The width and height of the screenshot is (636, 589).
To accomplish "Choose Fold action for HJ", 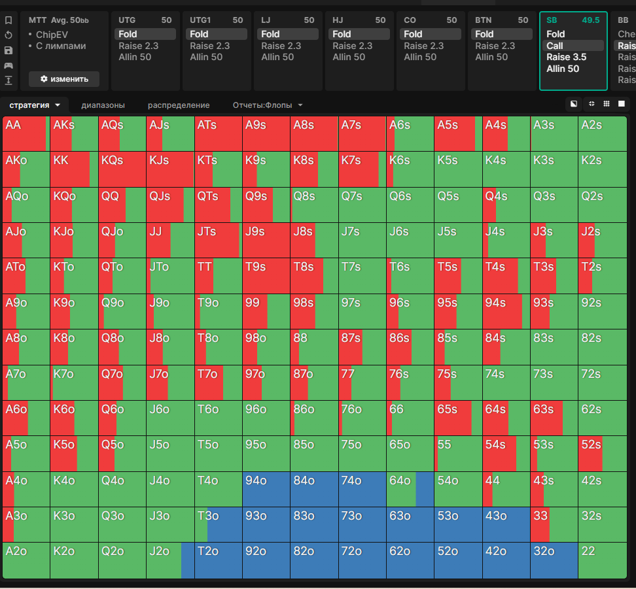I will coord(359,34).
